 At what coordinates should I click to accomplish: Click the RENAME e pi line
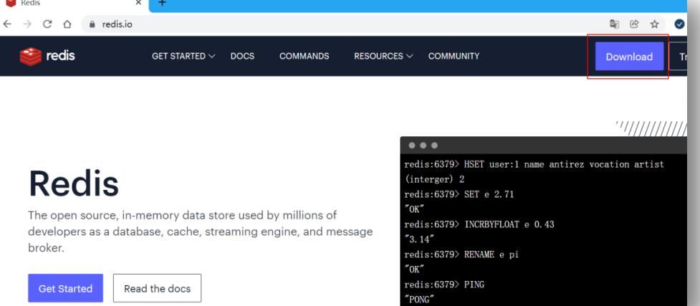coord(461,254)
